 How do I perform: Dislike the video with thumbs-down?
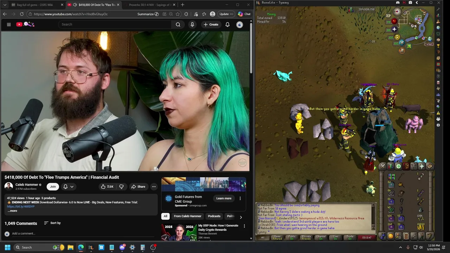click(x=121, y=187)
